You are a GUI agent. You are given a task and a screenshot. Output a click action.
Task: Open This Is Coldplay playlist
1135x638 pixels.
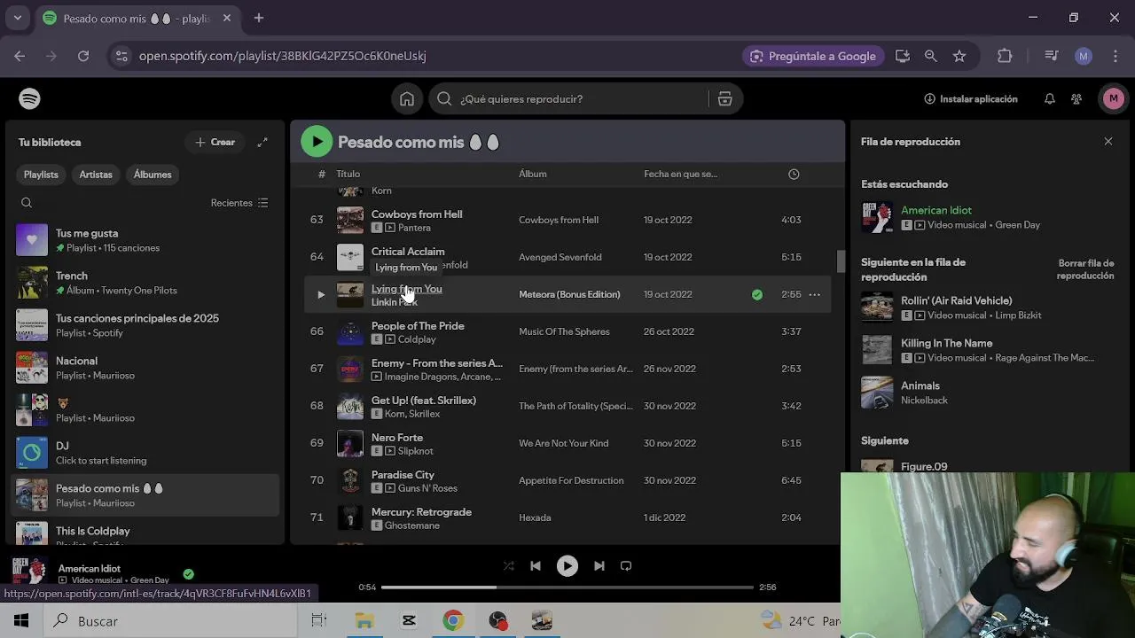coord(146,533)
